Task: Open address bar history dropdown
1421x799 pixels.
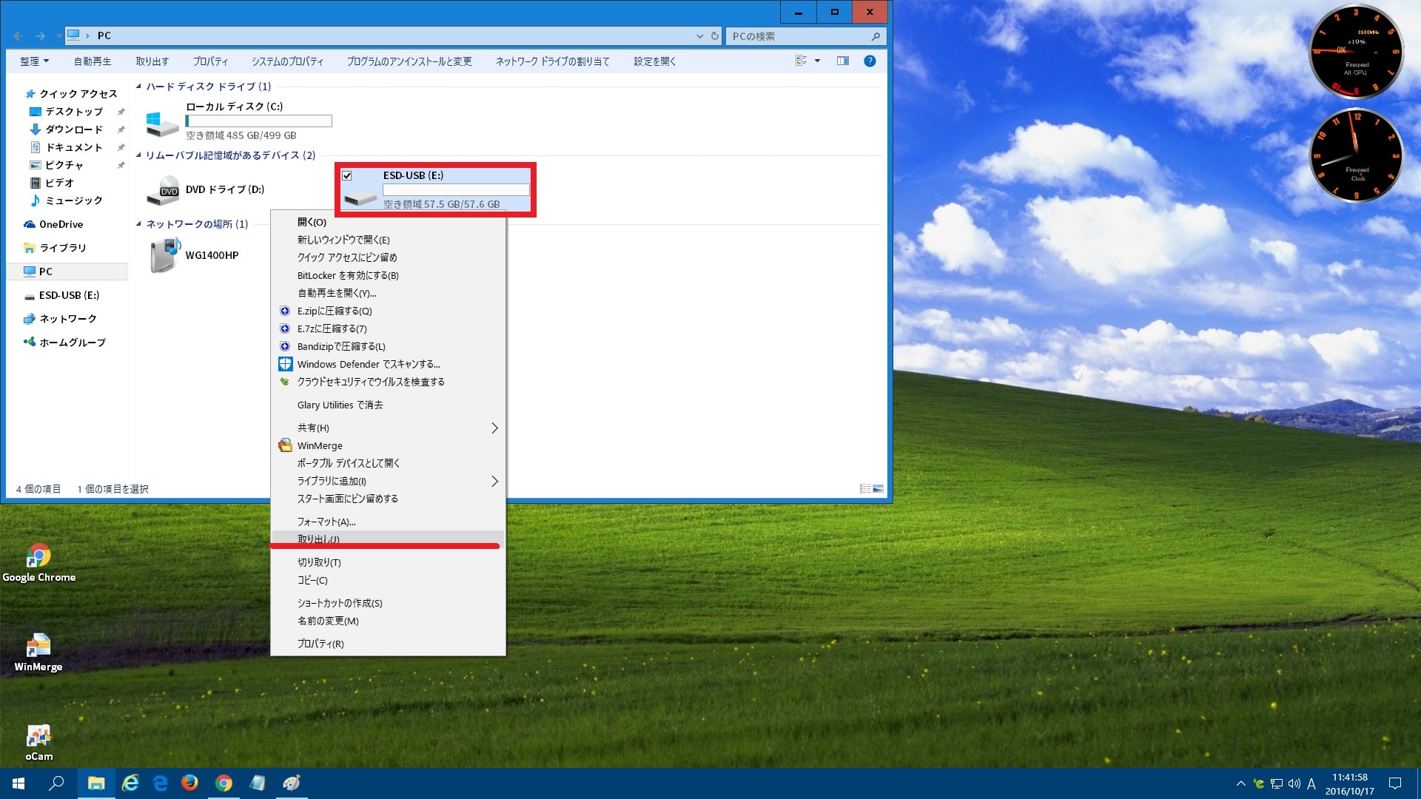Action: tap(700, 36)
